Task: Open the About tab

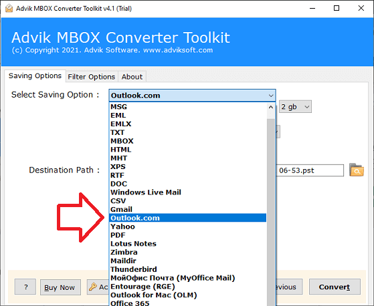Action: point(132,77)
